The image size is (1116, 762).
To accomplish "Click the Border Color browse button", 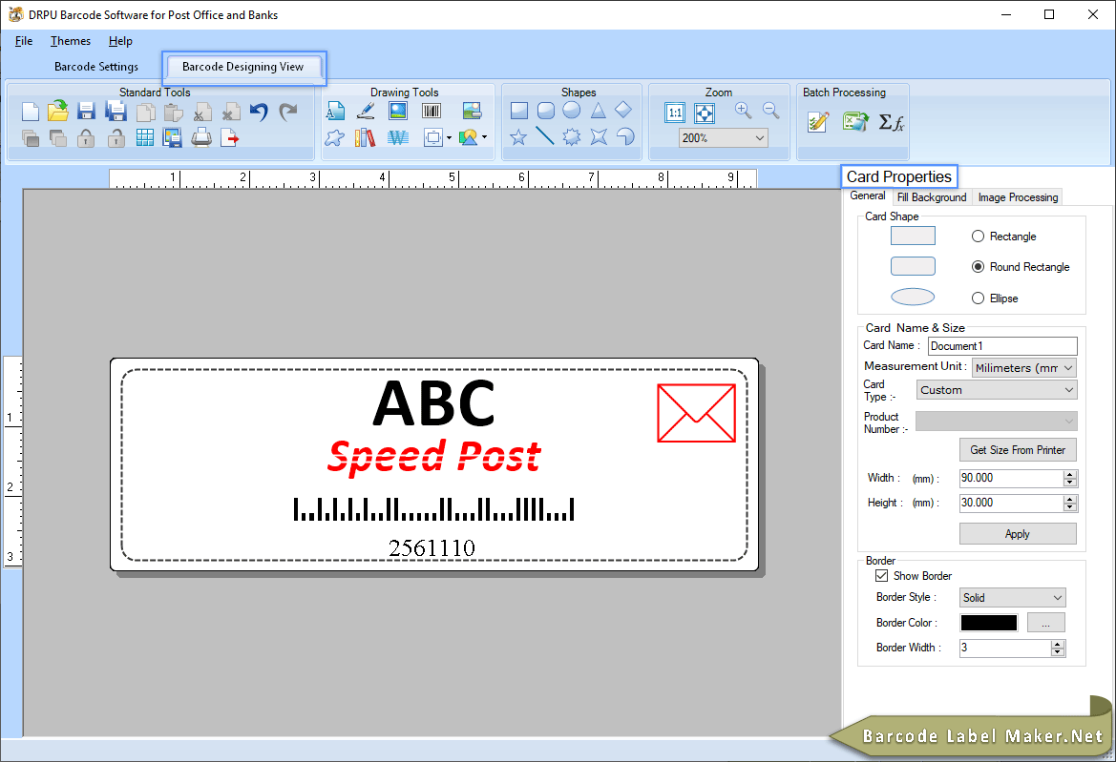I will pyautogui.click(x=1046, y=623).
